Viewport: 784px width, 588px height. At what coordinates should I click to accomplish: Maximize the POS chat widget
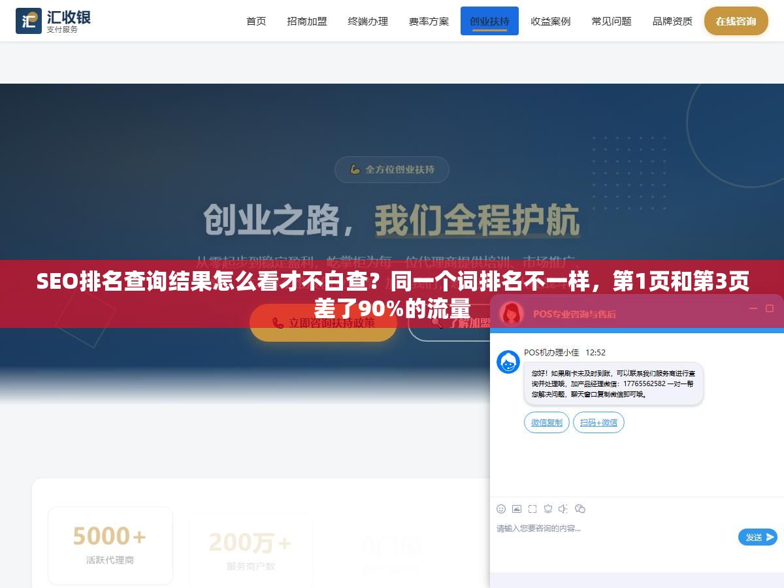pyautogui.click(x=770, y=308)
